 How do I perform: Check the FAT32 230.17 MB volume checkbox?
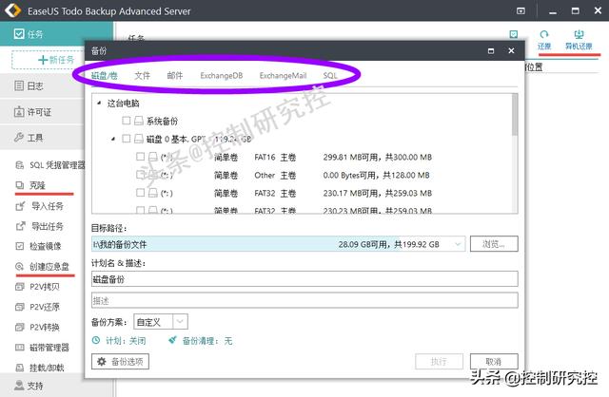click(140, 192)
